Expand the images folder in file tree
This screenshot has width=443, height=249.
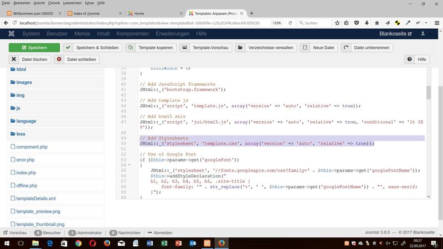[24, 82]
